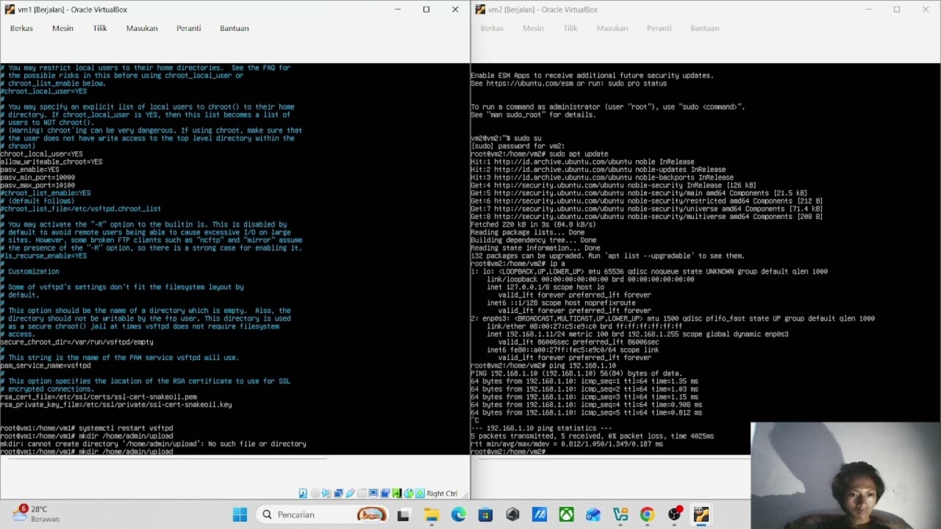
Task: Open the Mesin menu in vm1 window
Action: [x=62, y=28]
